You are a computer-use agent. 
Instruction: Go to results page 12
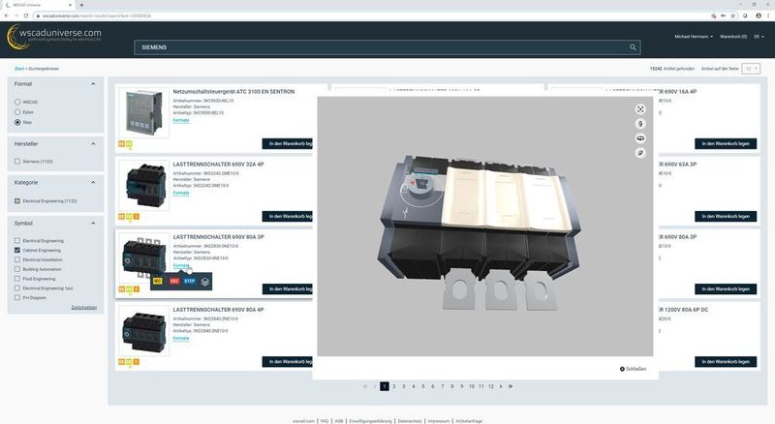click(x=491, y=386)
